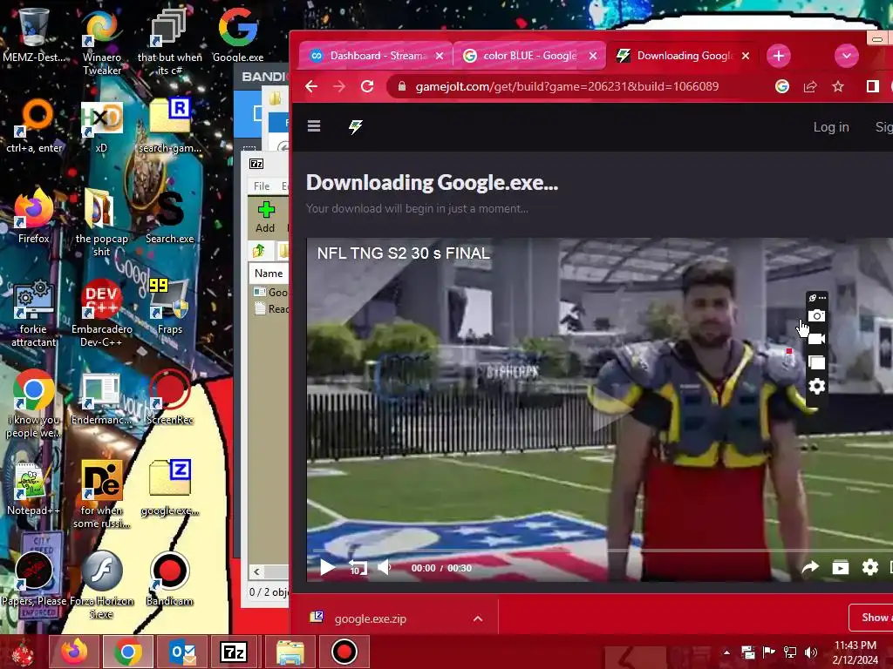Click Game Jolt lightning logo

click(356, 126)
